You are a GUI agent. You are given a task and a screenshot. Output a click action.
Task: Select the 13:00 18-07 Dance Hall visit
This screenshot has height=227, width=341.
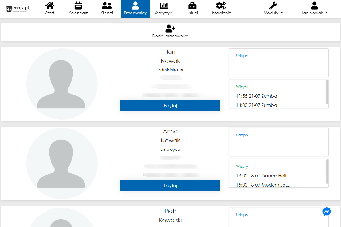(x=261, y=176)
